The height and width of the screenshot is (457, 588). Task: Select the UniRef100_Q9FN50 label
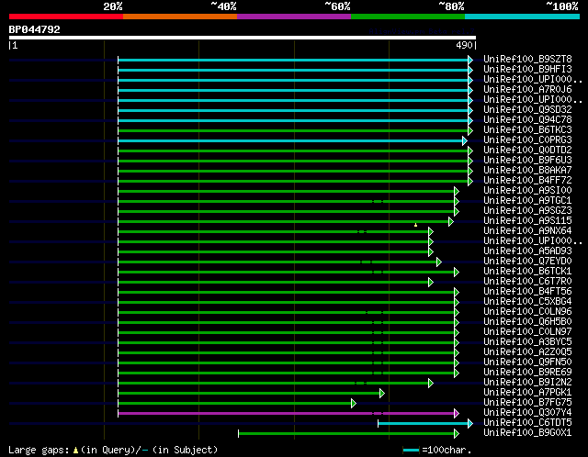tap(527, 362)
